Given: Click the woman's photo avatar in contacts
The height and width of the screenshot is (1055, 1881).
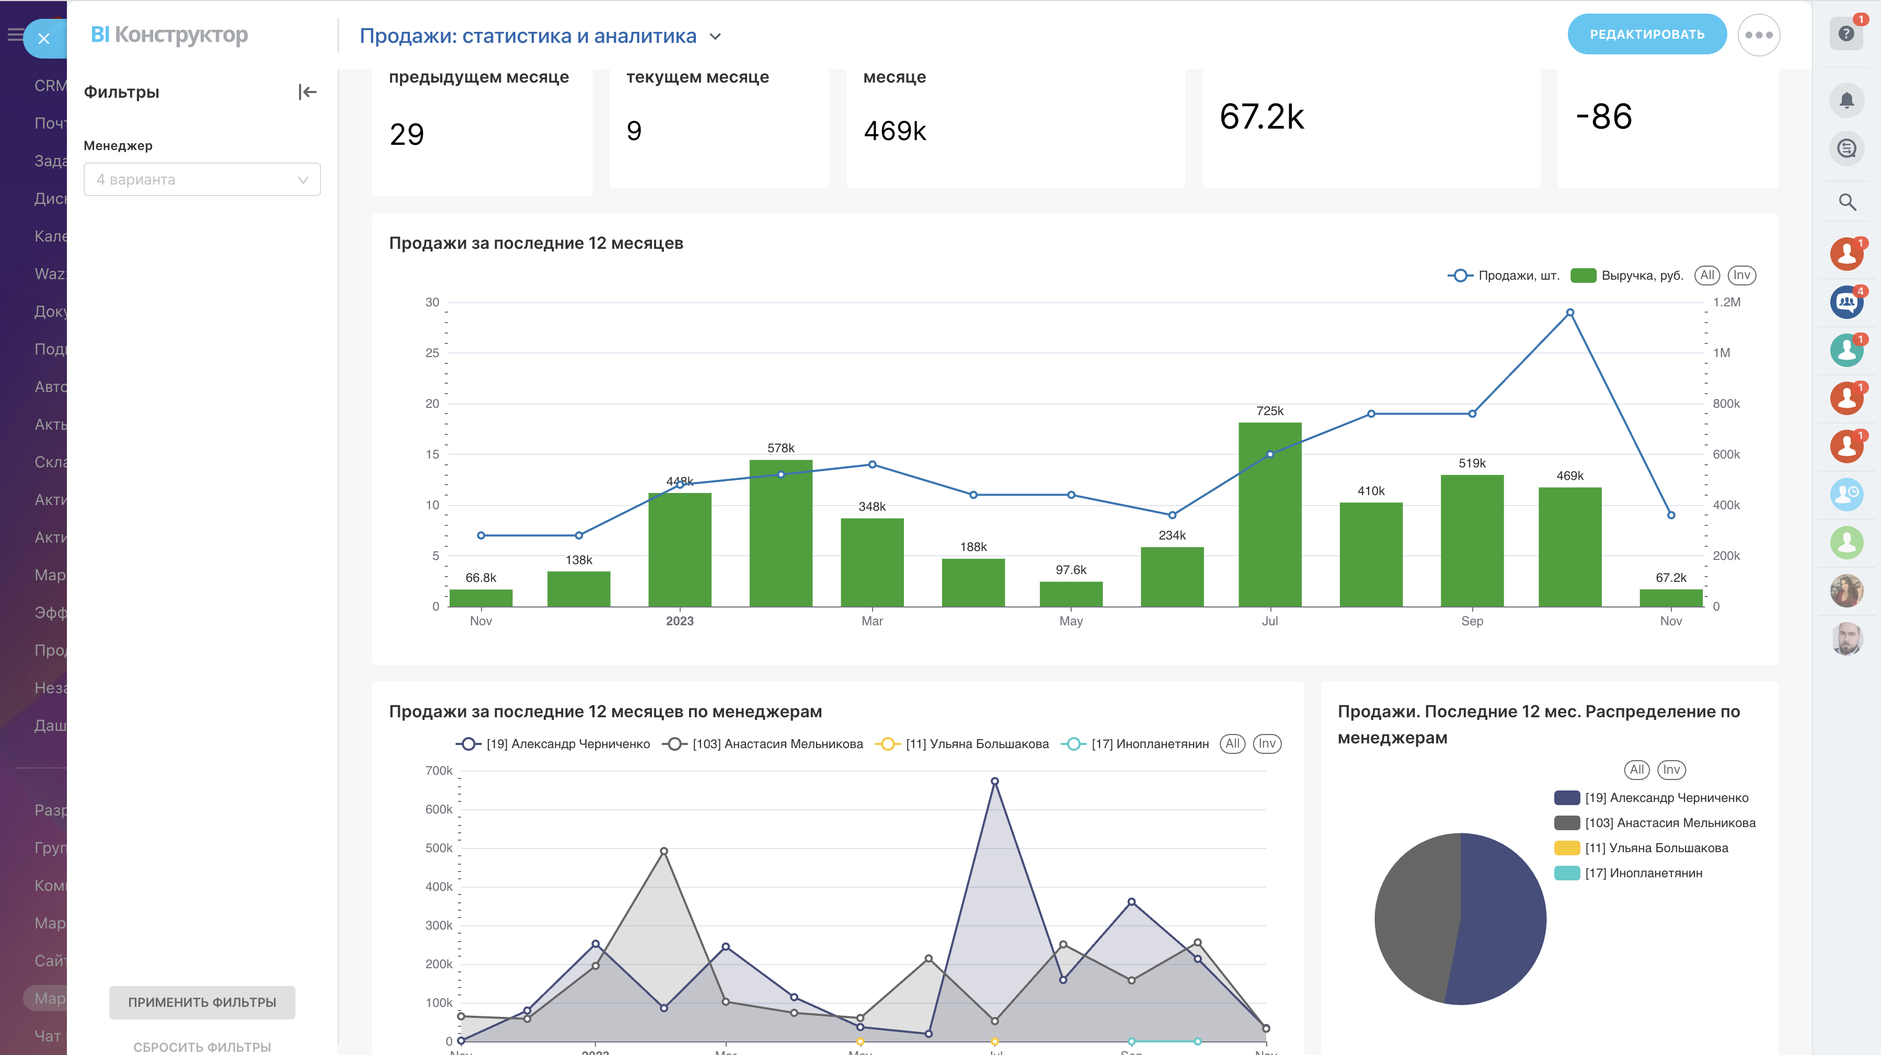Looking at the screenshot, I should 1846,591.
